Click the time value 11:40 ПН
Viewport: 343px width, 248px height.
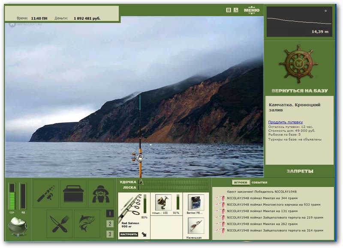tap(39, 18)
